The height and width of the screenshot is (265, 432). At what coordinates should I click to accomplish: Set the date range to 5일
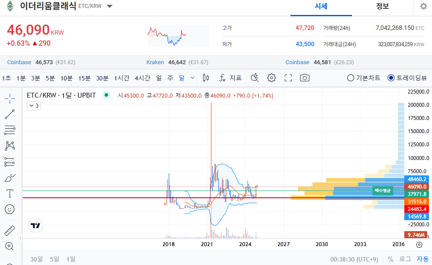tap(54, 259)
